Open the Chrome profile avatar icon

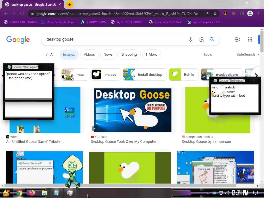pos(250,13)
